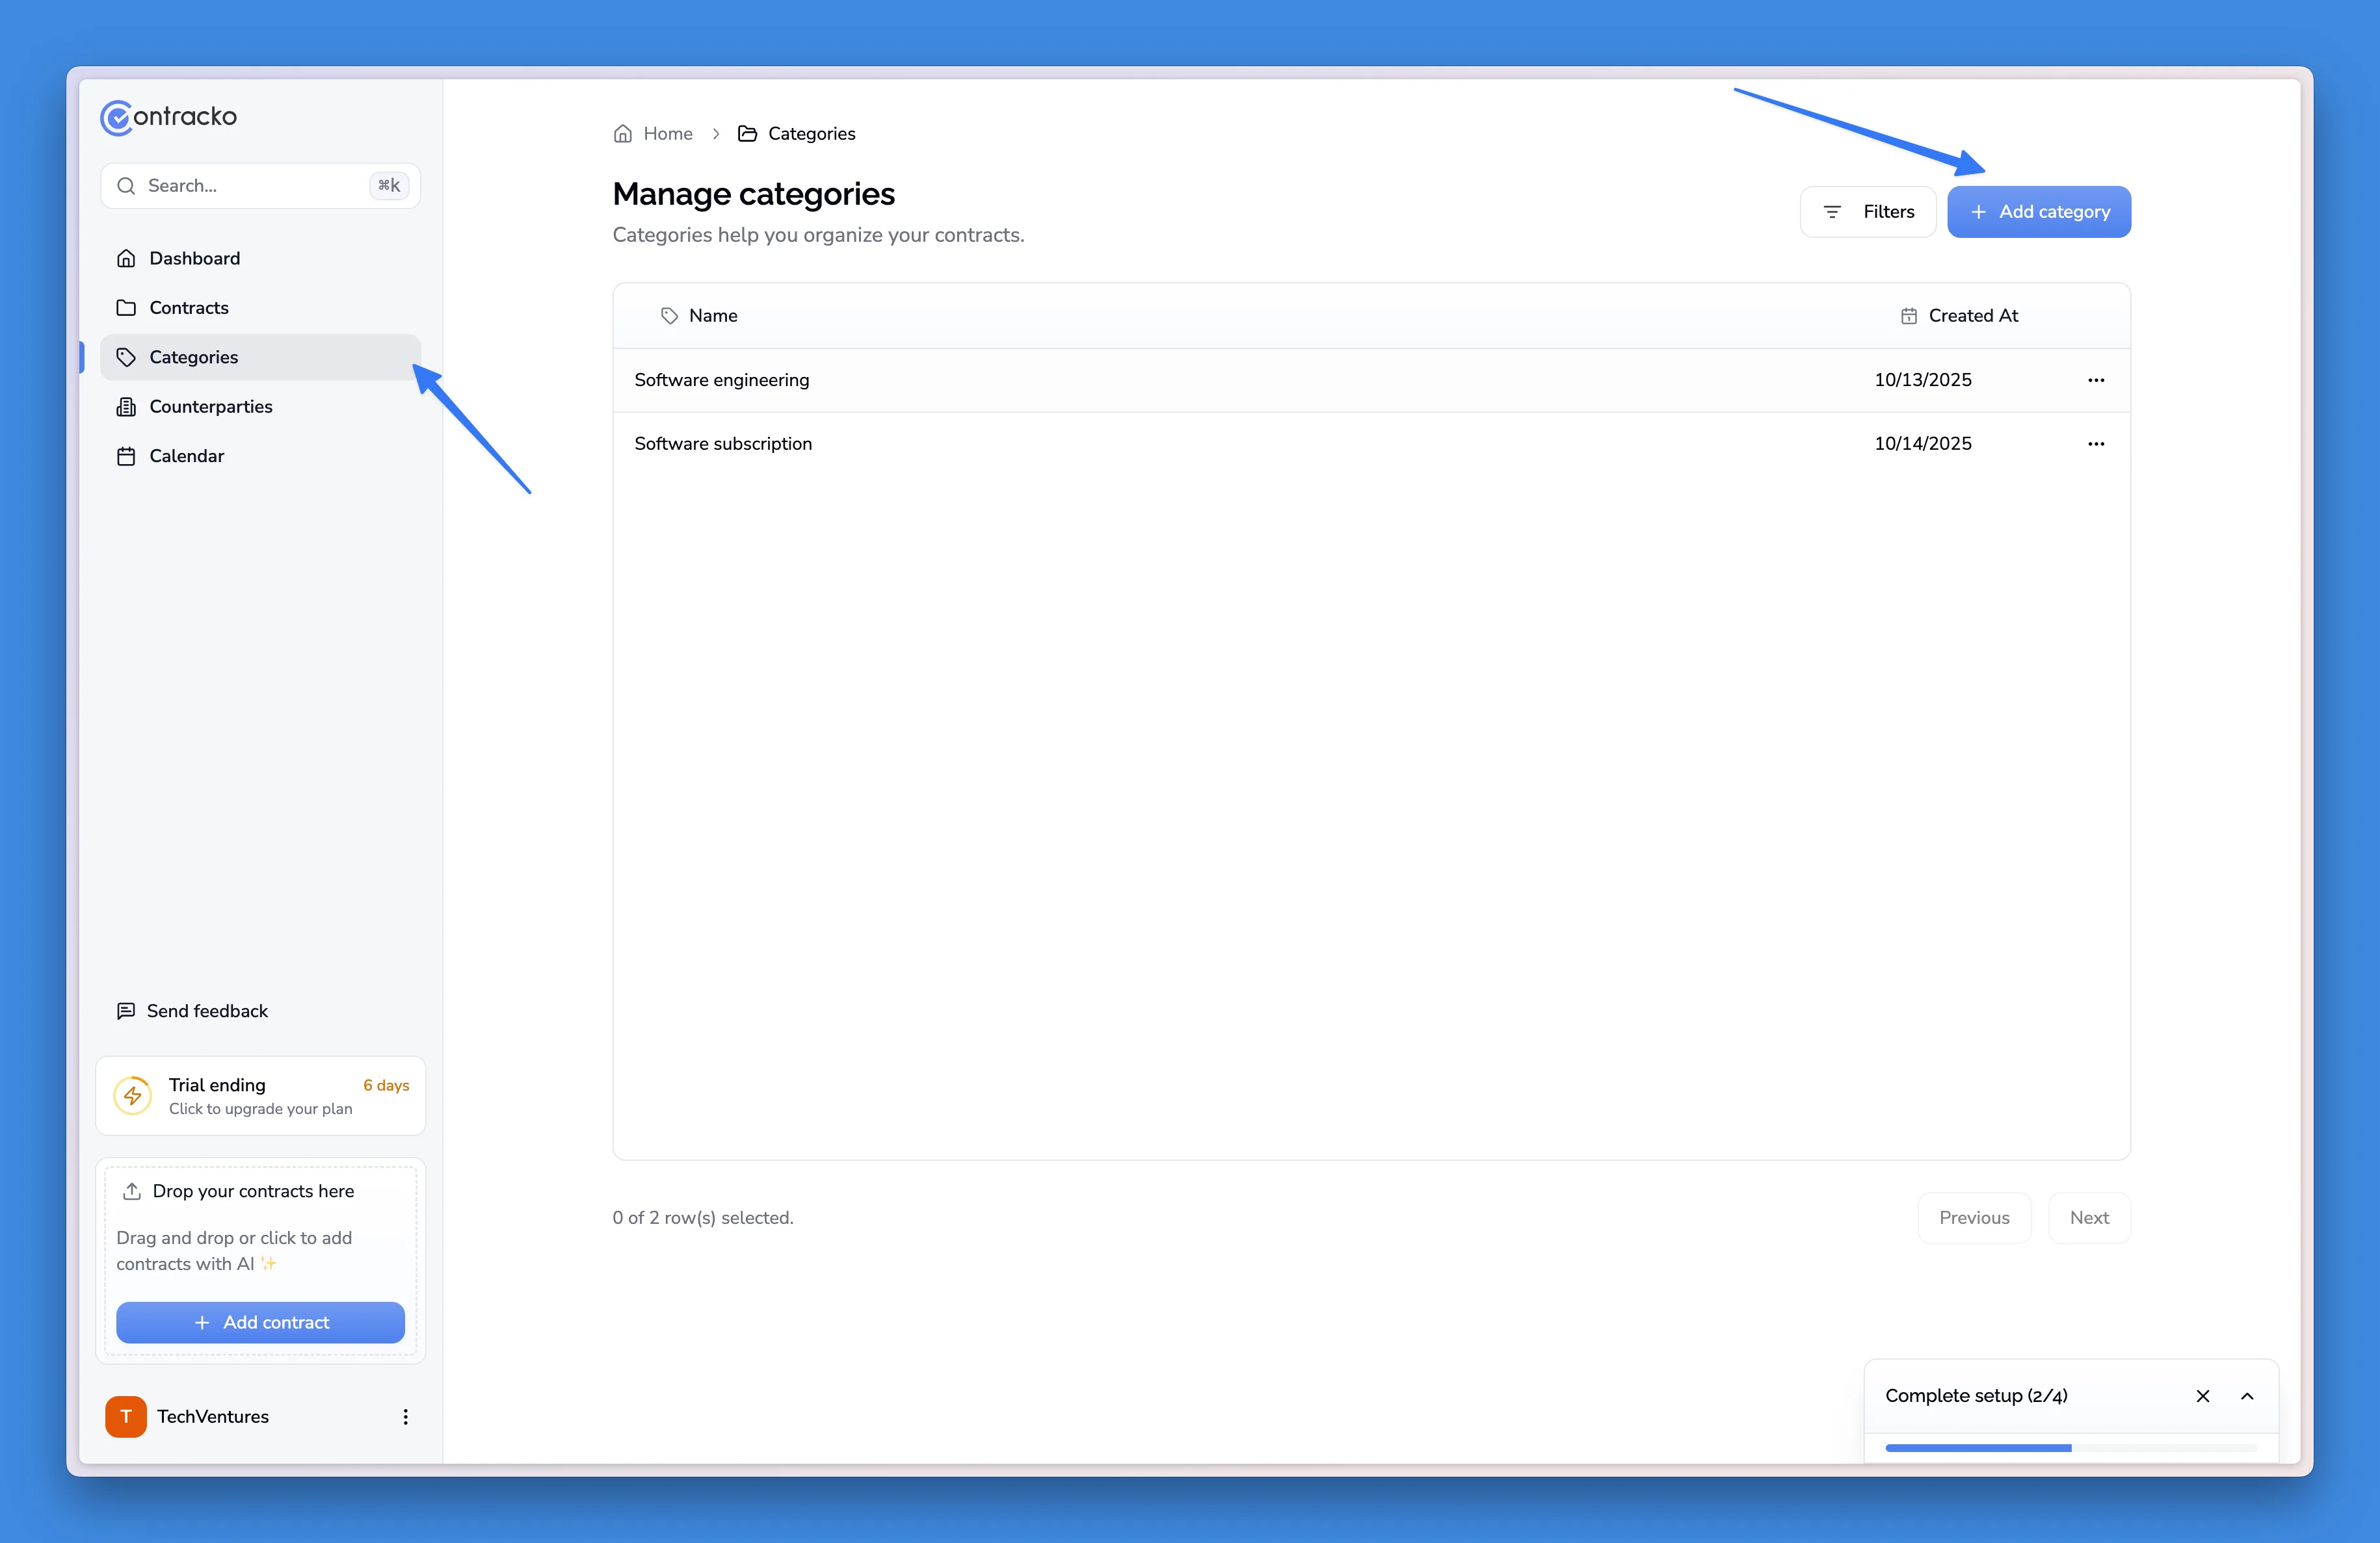Open the Filters panel
2380x1543 pixels.
1868,211
